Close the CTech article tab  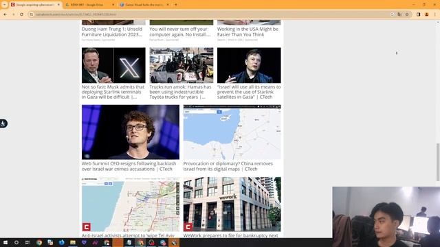58,5
